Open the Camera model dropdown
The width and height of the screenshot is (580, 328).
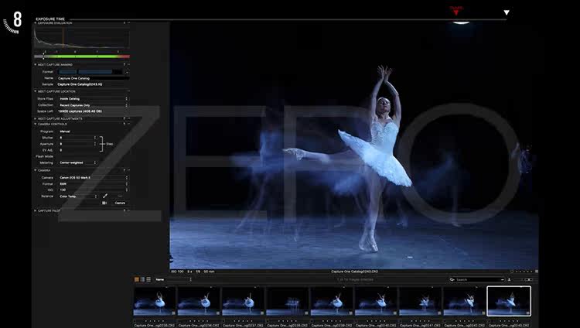(x=94, y=178)
